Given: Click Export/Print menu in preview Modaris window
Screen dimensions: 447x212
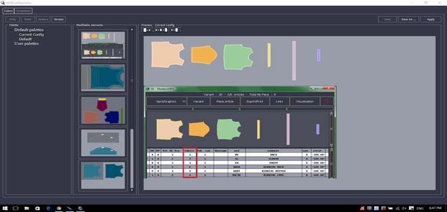Looking at the screenshot, I should [x=255, y=101].
